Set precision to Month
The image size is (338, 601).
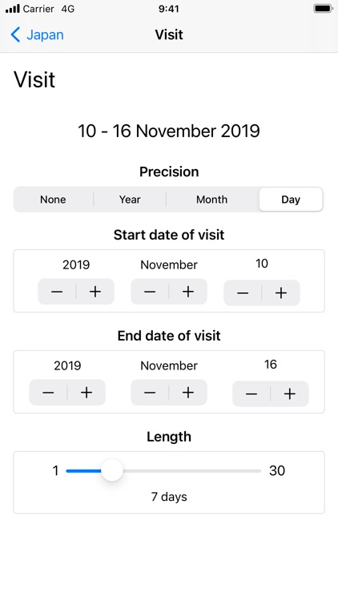[x=212, y=200]
